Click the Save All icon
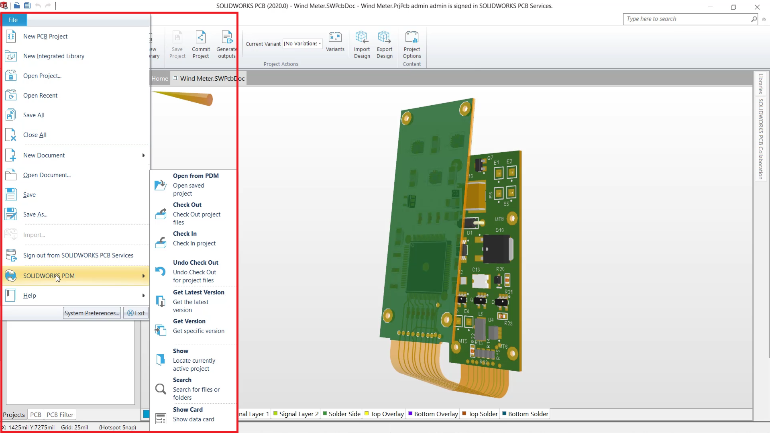 11,115
